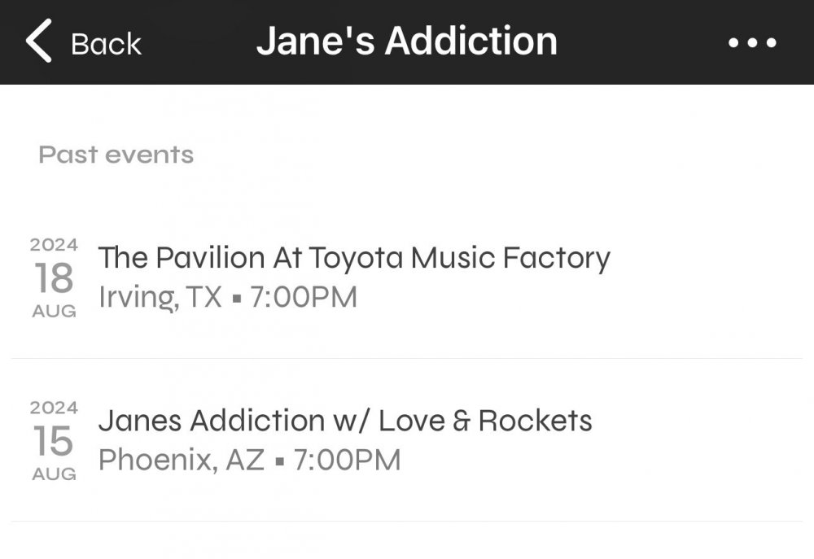Click the AUG label below 18
The image size is (814, 559).
[x=54, y=311]
